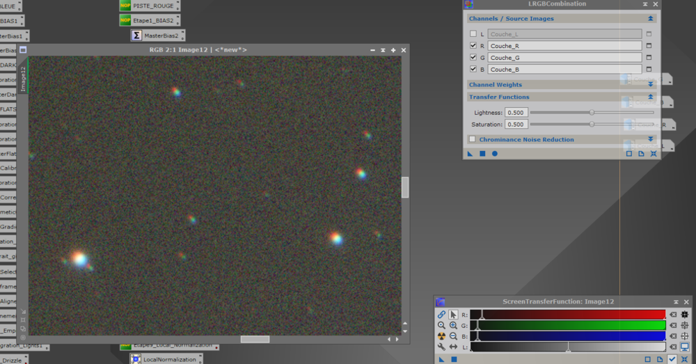Click the Image12 window icon button
Image resolution: width=696 pixels, height=364 pixels.
coord(23,49)
